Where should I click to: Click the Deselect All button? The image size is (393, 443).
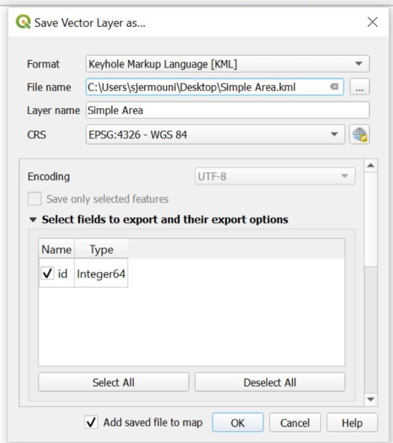point(270,382)
